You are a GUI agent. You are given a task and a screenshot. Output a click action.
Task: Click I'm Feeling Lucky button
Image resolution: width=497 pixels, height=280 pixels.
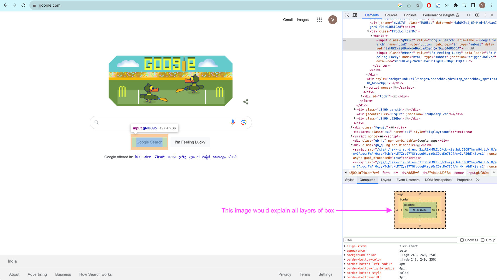point(190,142)
